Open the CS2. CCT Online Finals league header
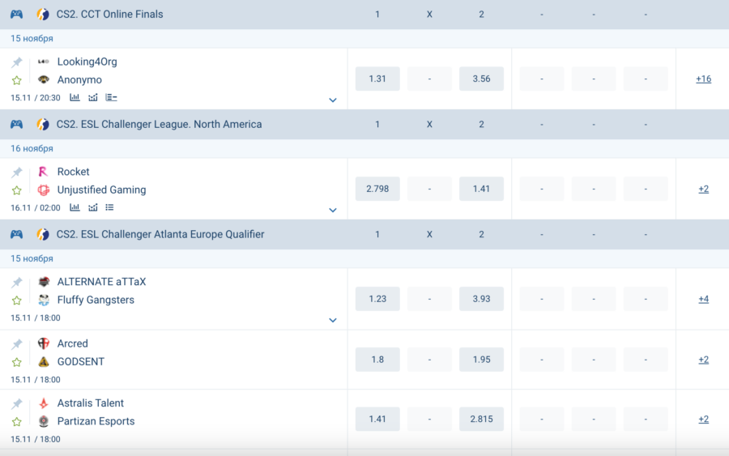 click(109, 15)
